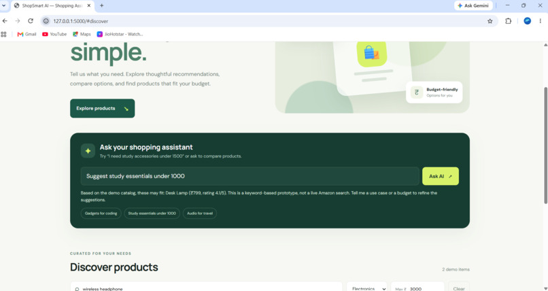548x291 pixels.
Task: Click the Discover products heading
Action: [114, 267]
